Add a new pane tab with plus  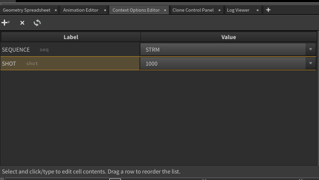point(268,10)
